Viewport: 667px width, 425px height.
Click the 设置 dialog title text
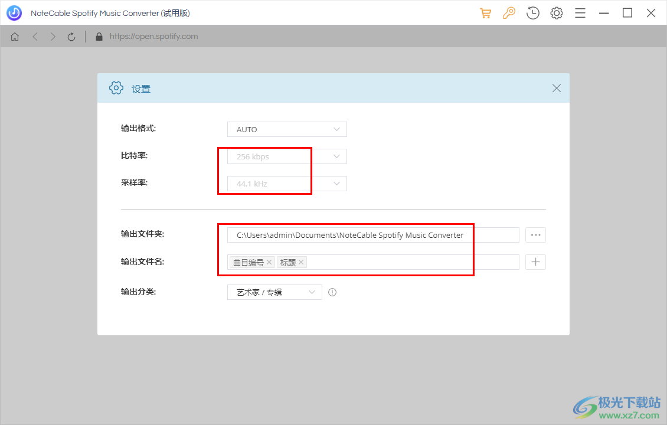[141, 89]
